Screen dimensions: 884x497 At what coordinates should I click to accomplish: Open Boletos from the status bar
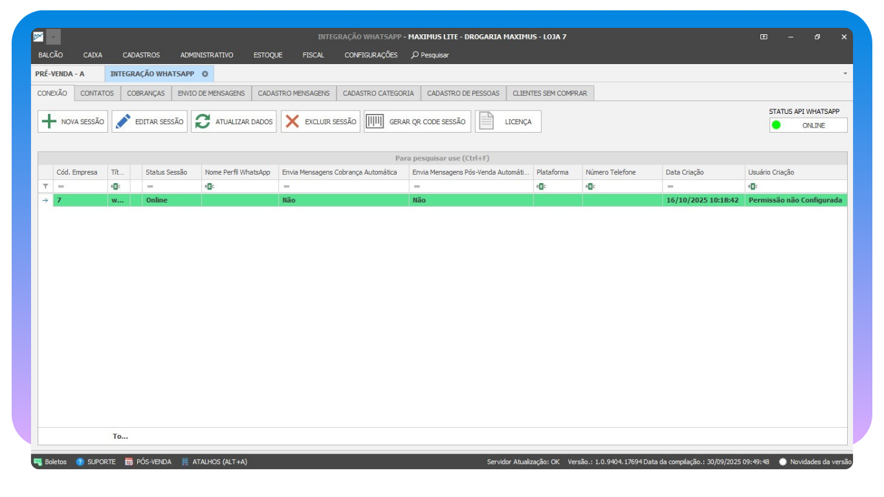[x=50, y=462]
